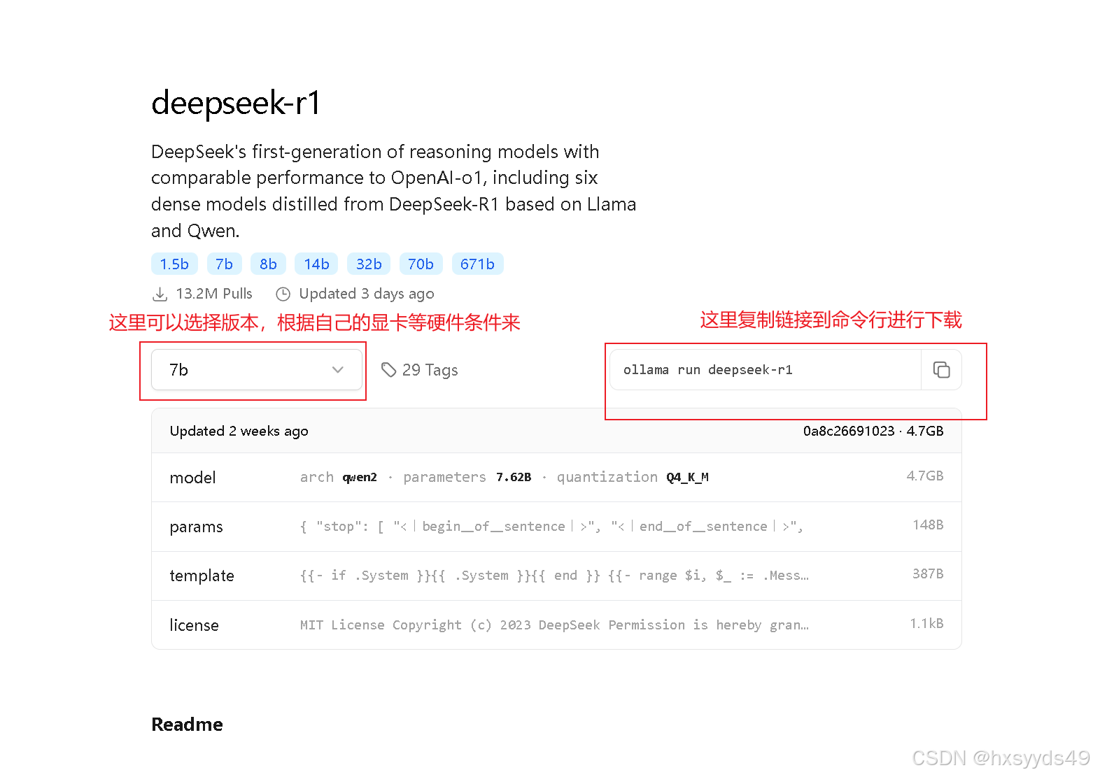
Task: Select the 7b model size tag
Action: click(x=224, y=264)
